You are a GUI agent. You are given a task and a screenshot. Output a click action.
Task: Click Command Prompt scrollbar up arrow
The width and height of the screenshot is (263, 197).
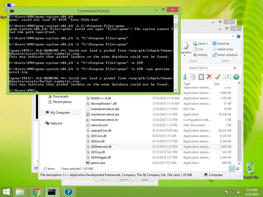click(x=176, y=18)
